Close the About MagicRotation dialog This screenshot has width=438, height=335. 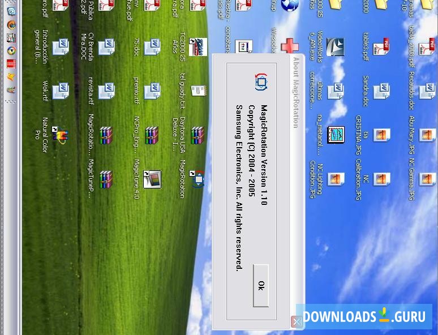pos(297,321)
